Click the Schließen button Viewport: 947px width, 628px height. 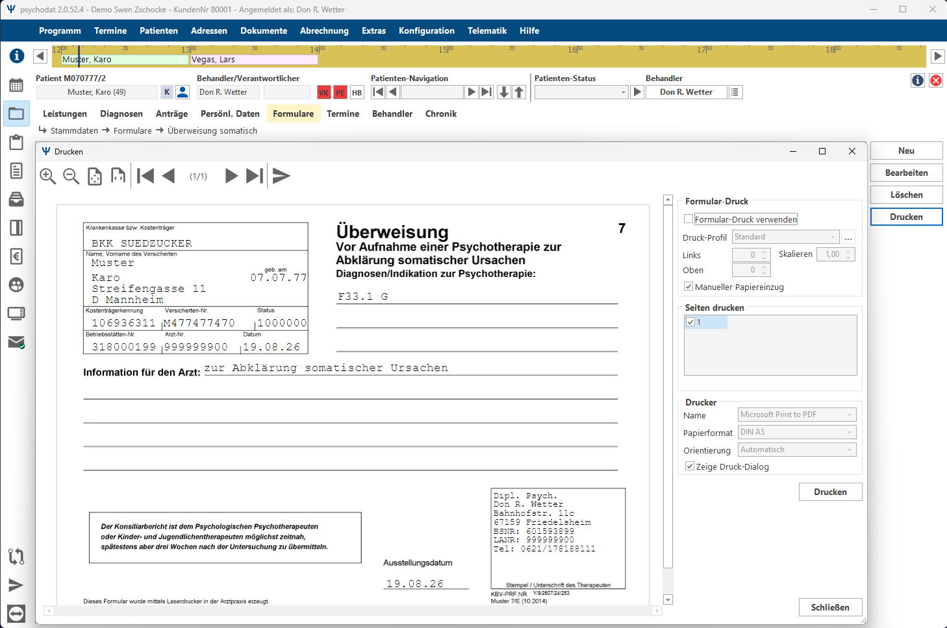pyautogui.click(x=831, y=607)
